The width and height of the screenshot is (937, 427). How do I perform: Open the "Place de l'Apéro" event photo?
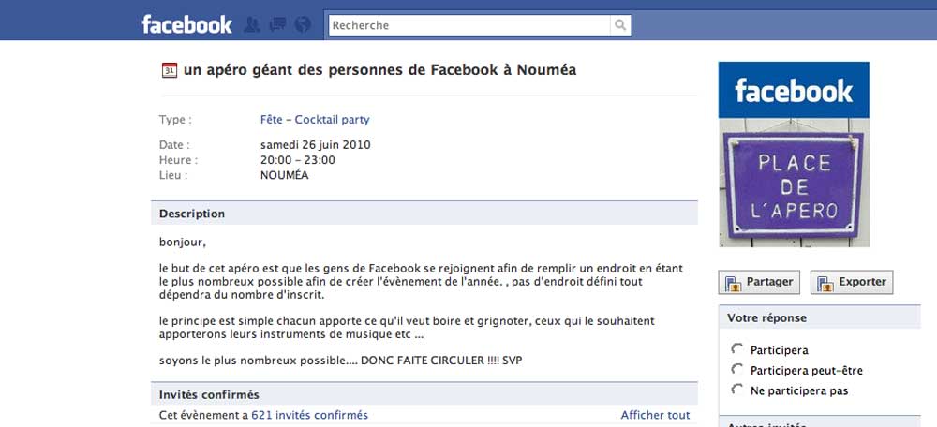click(794, 155)
